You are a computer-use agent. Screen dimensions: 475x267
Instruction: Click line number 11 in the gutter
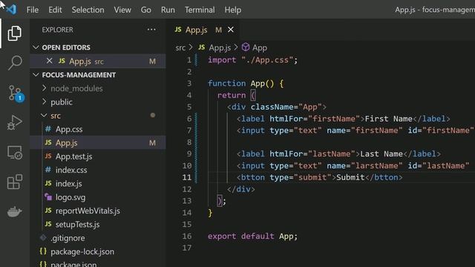coord(186,177)
